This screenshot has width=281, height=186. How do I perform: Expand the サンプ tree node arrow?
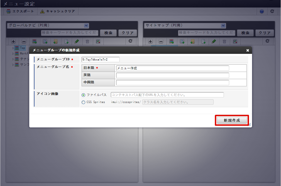[13, 65]
